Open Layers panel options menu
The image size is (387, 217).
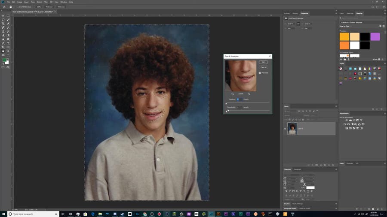[336, 106]
